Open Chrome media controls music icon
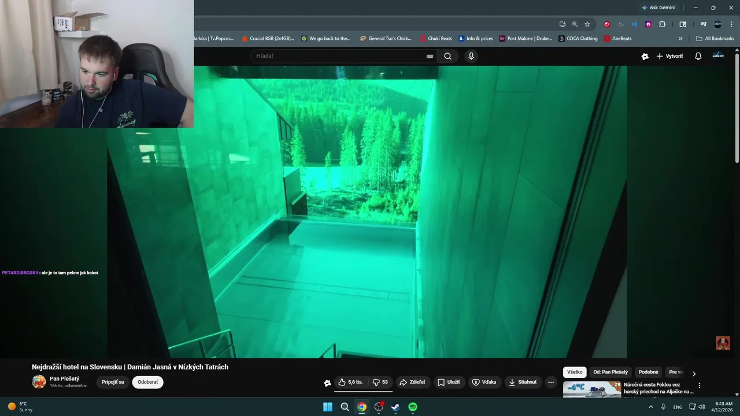This screenshot has height=416, width=740. 704,24
